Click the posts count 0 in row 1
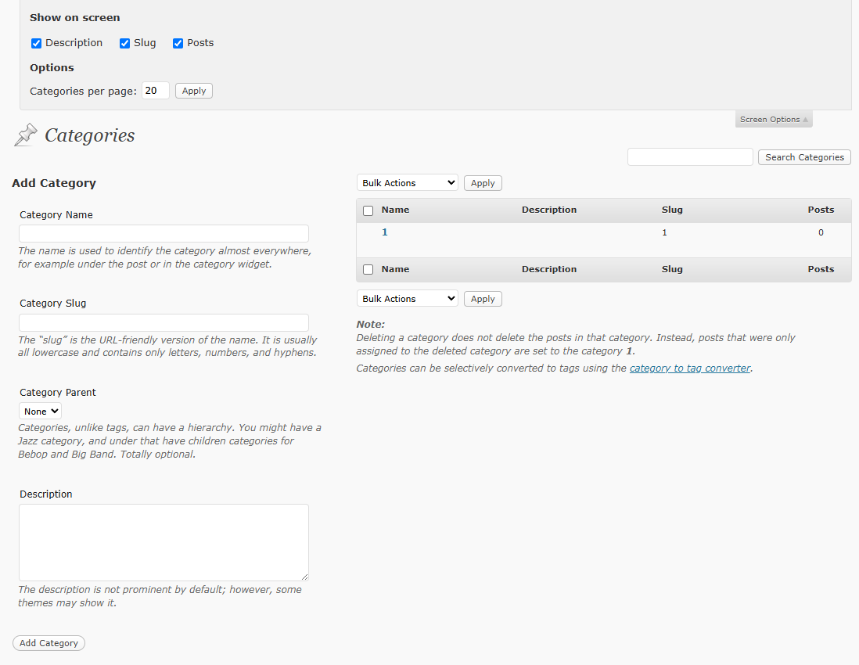The width and height of the screenshot is (859, 665). click(x=821, y=233)
